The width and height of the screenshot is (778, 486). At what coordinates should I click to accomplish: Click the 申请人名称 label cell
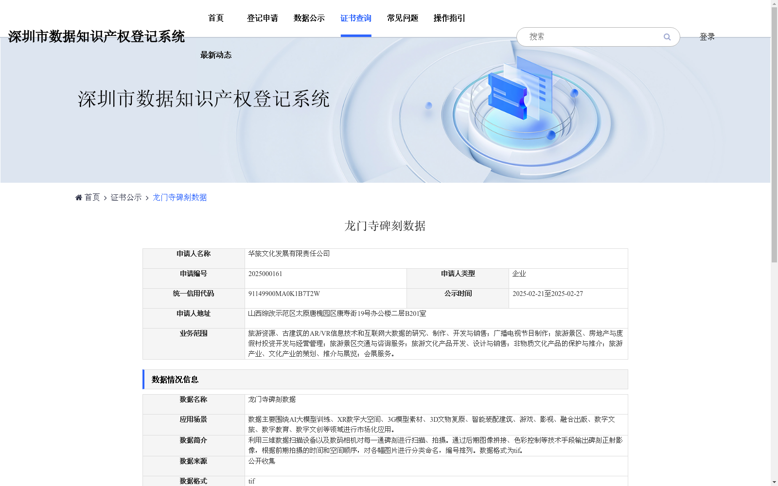[x=194, y=259]
